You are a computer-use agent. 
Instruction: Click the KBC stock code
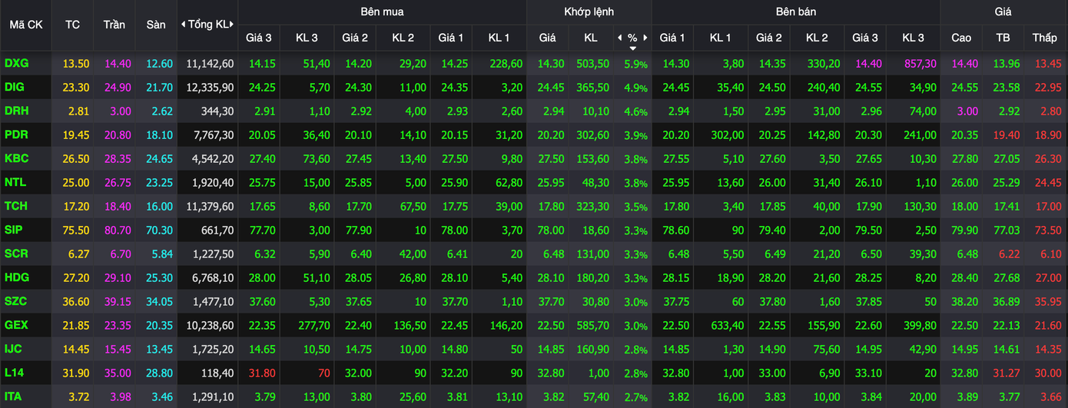tap(16, 159)
